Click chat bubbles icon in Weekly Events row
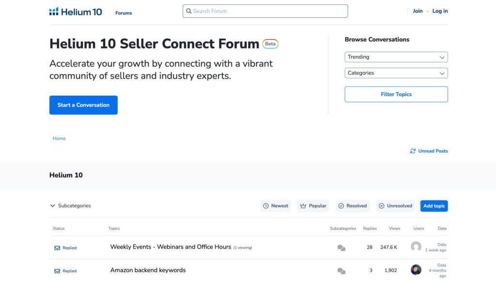The width and height of the screenshot is (496, 281). [341, 248]
